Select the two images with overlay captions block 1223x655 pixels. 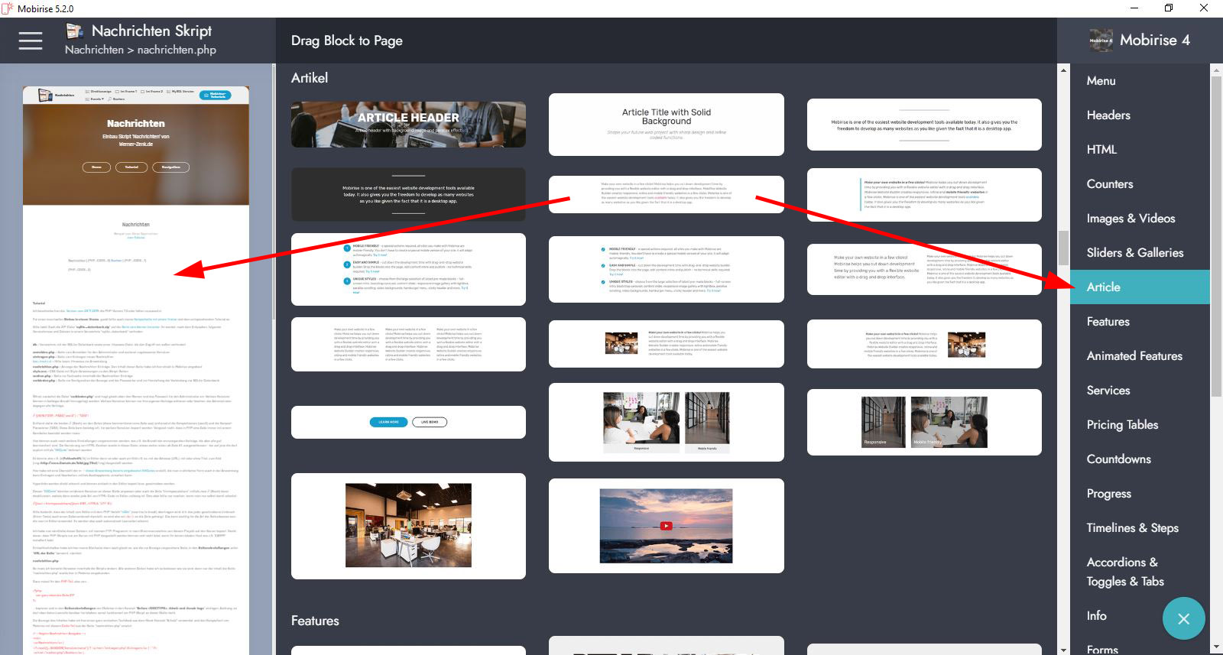924,422
